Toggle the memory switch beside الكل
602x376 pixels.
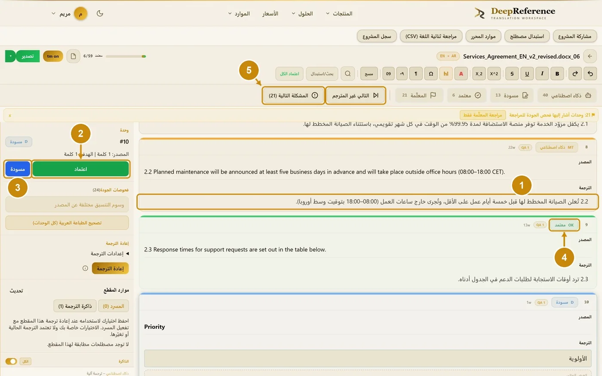pyautogui.click(x=11, y=361)
